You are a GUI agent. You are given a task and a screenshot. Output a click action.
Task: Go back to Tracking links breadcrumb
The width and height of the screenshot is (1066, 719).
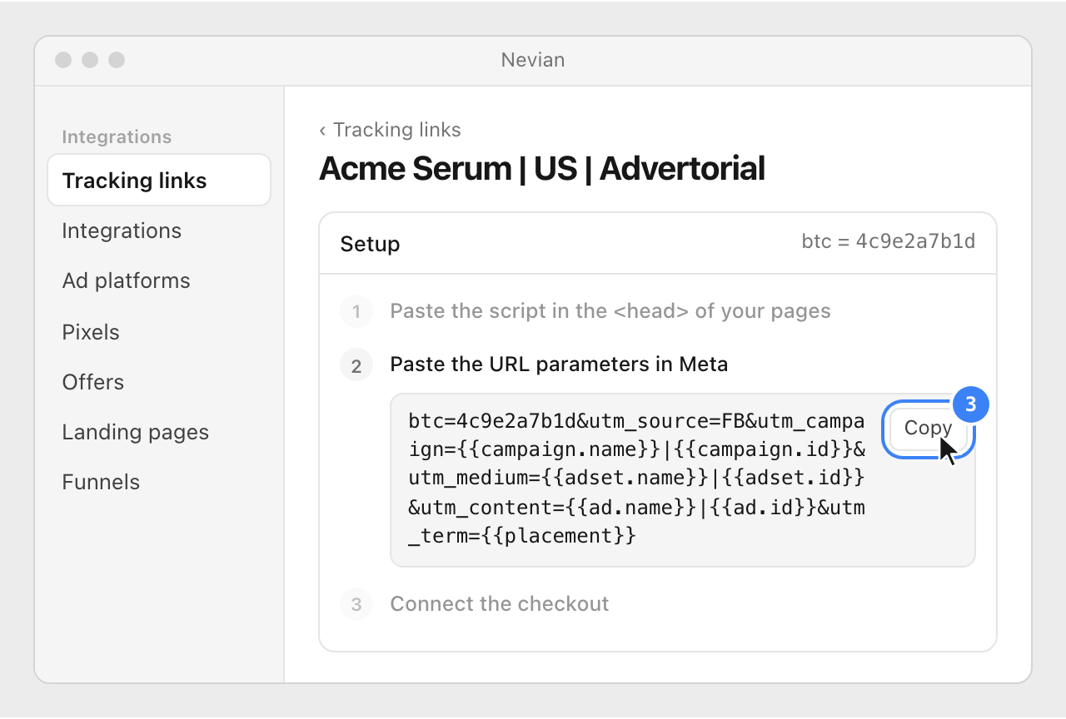click(390, 130)
